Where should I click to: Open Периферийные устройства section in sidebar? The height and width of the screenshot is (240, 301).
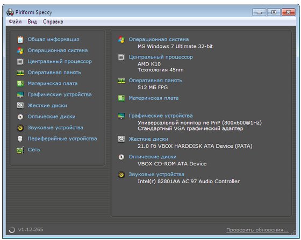(x=62, y=139)
